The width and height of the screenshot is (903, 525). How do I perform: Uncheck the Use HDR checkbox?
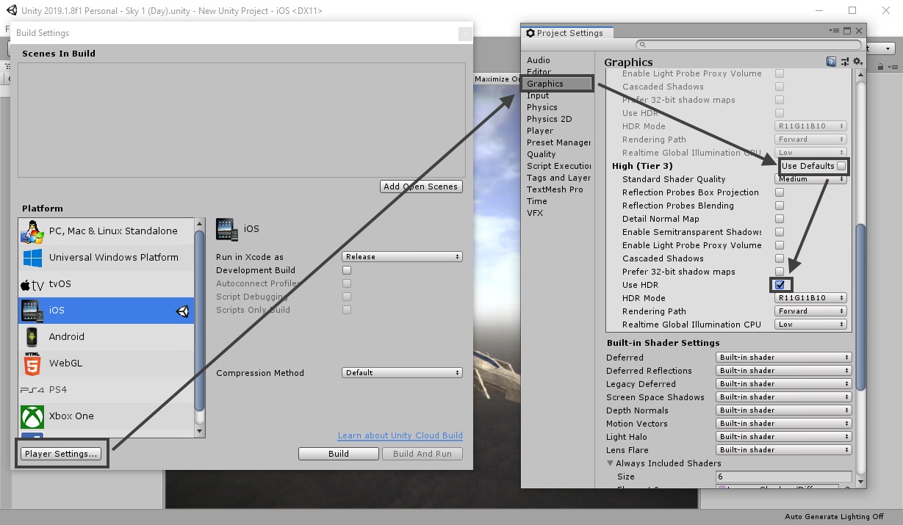[x=780, y=285]
